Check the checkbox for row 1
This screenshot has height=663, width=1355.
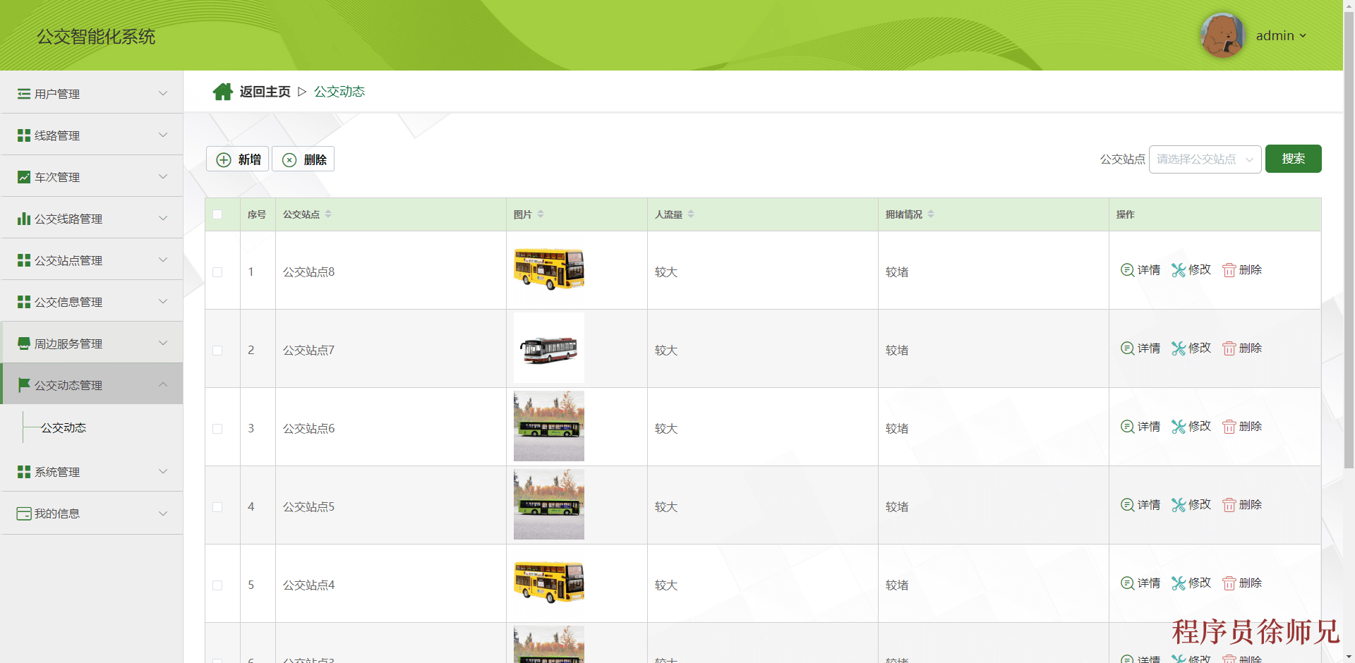217,272
